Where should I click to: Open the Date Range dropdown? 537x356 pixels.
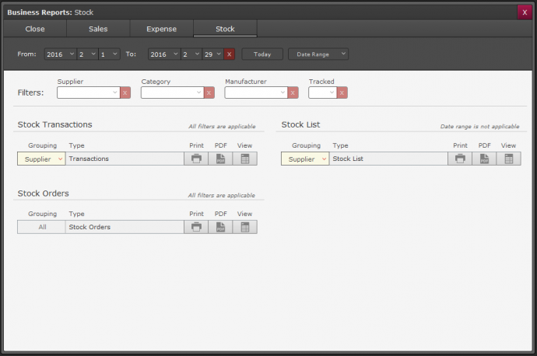click(x=318, y=54)
